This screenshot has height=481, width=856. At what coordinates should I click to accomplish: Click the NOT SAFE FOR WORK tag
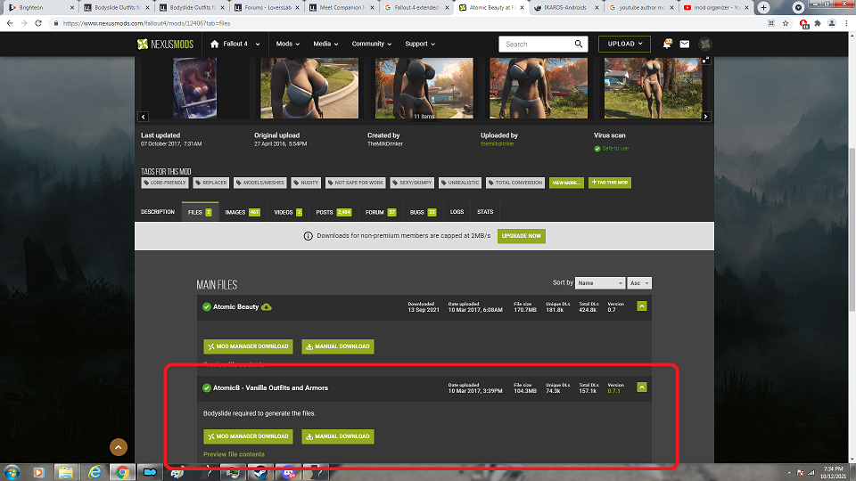[x=356, y=183]
